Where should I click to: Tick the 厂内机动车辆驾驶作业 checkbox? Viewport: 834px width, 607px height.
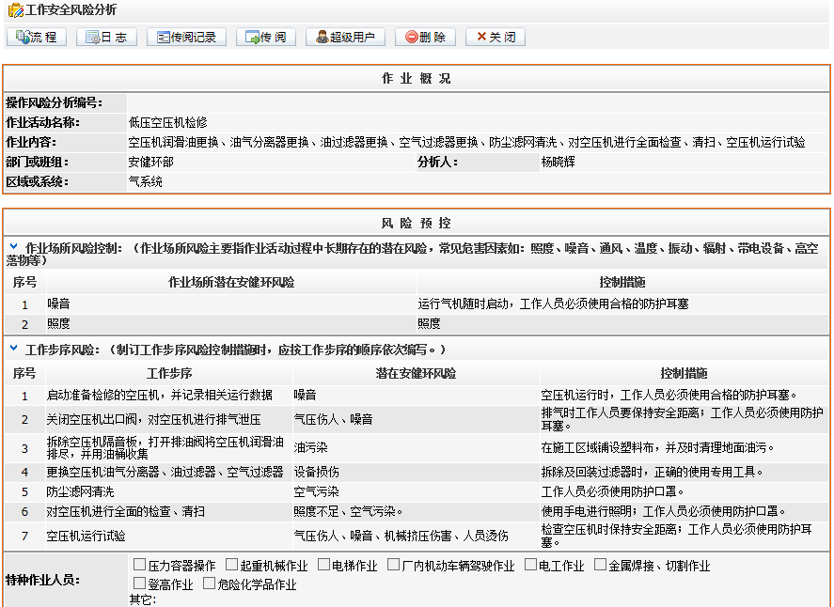tap(393, 566)
